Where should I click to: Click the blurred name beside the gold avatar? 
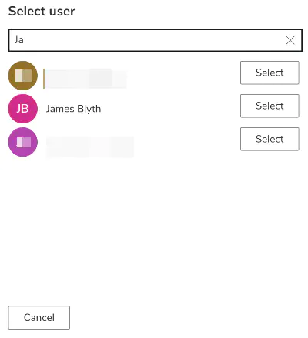pos(85,79)
